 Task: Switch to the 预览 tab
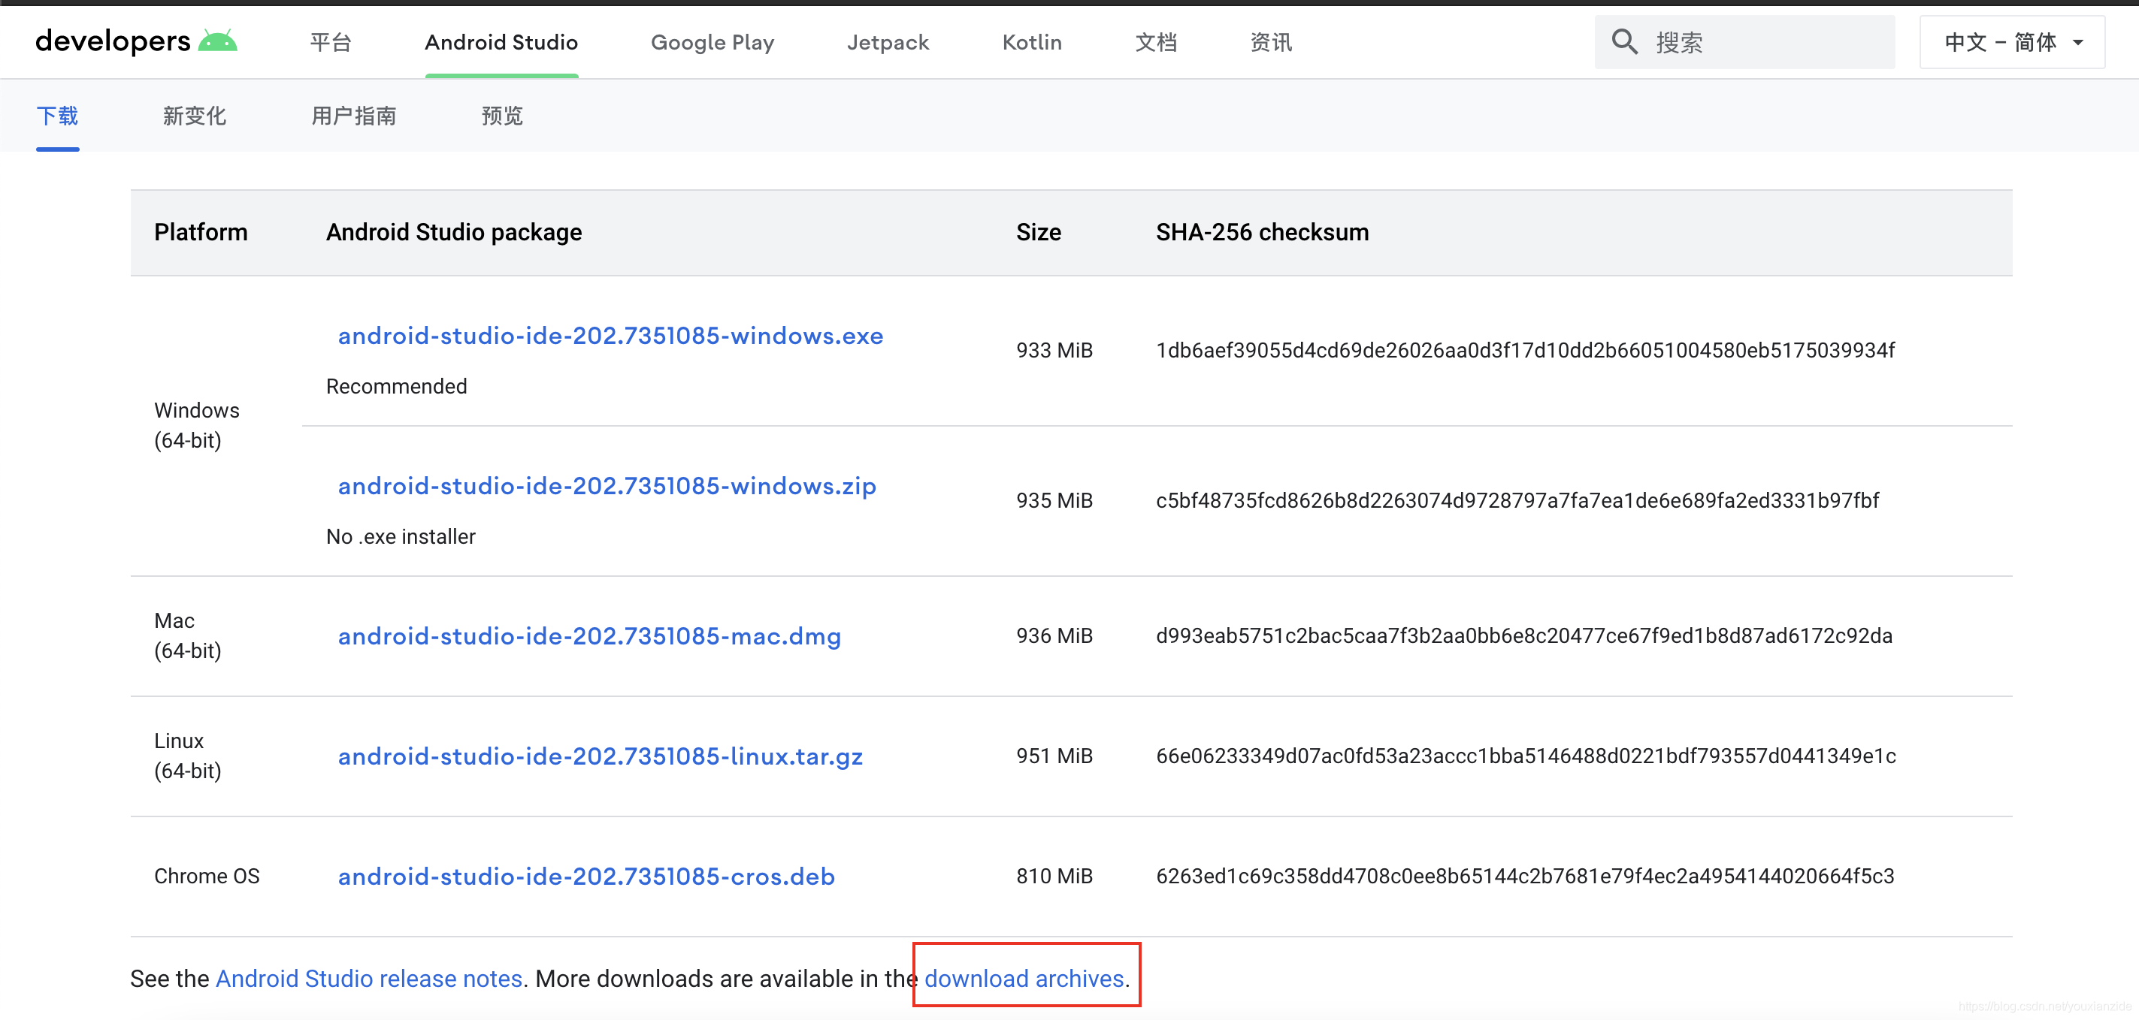click(x=501, y=116)
